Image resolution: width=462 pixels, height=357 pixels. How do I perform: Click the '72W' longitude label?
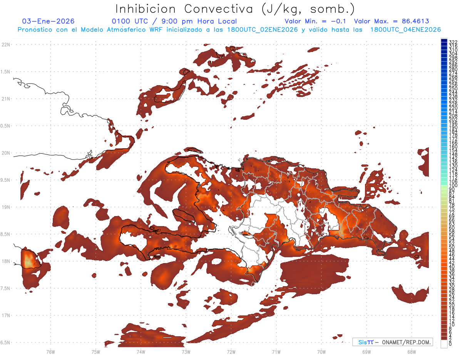click(231, 352)
